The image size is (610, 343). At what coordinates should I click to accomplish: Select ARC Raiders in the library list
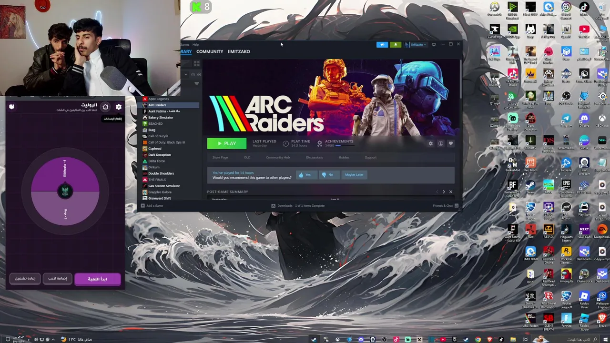170,105
